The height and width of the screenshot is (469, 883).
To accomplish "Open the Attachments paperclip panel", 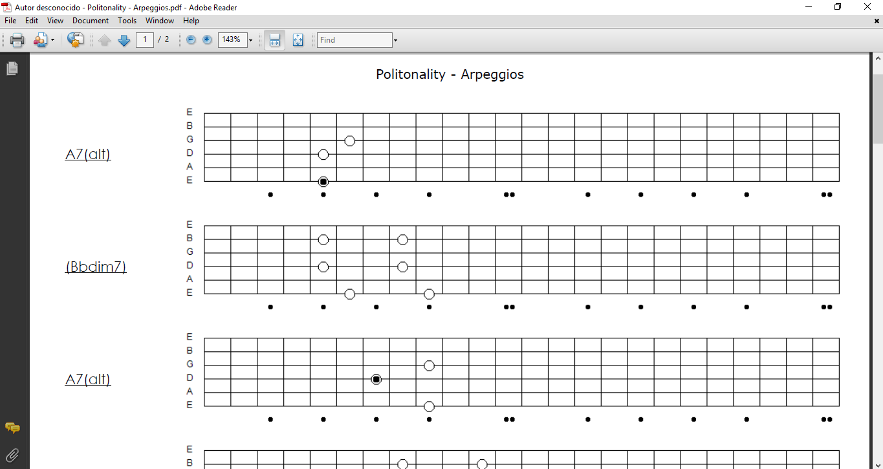I will [x=12, y=455].
